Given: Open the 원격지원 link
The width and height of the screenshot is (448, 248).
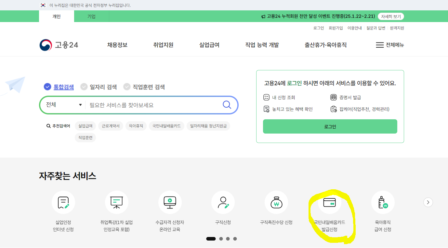Looking at the screenshot, I should 397,28.
